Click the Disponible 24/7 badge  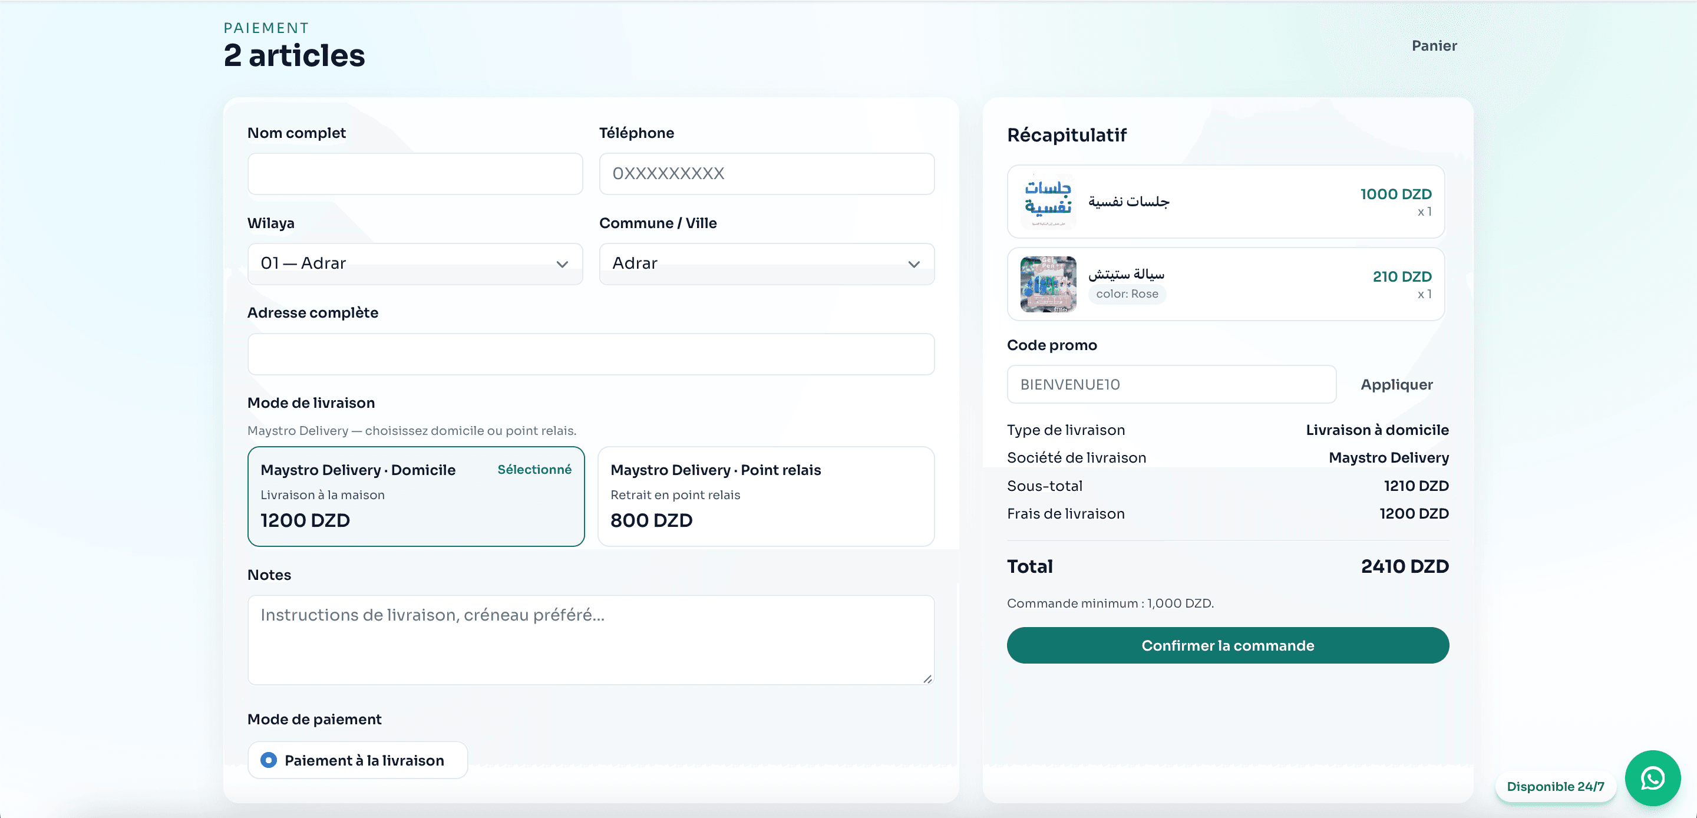click(x=1555, y=786)
